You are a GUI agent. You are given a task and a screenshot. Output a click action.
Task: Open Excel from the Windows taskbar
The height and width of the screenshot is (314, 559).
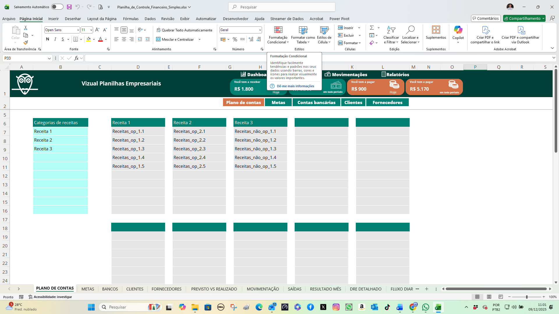[438, 307]
